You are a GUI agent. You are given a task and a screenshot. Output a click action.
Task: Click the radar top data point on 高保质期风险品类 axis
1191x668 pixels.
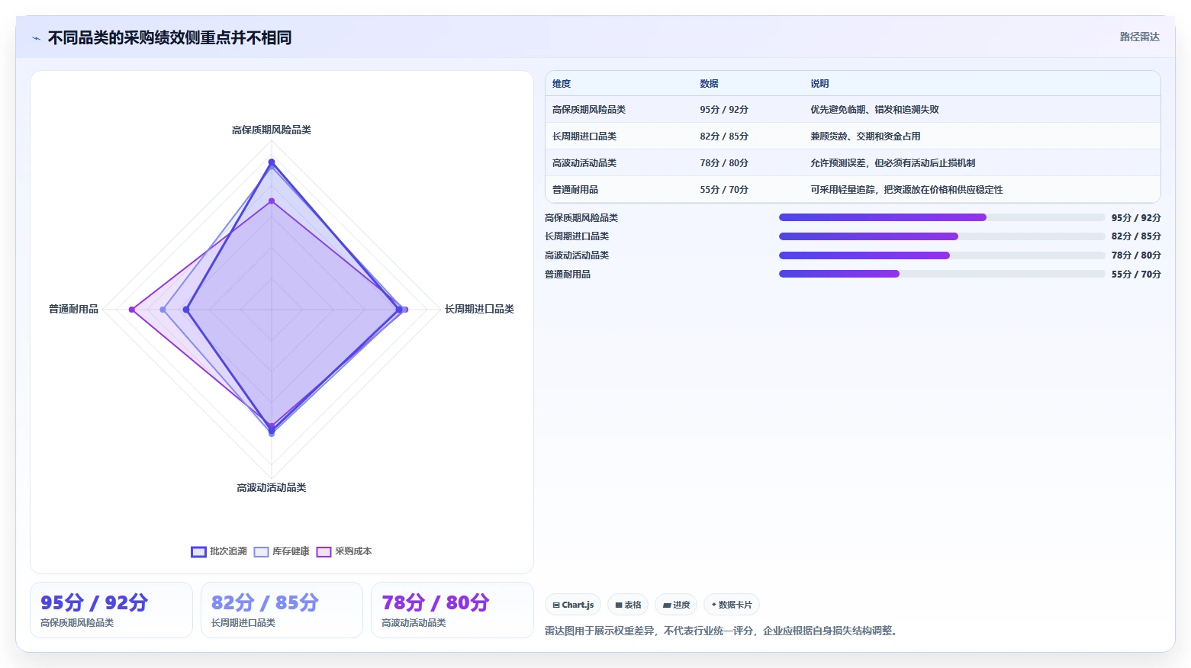point(272,162)
